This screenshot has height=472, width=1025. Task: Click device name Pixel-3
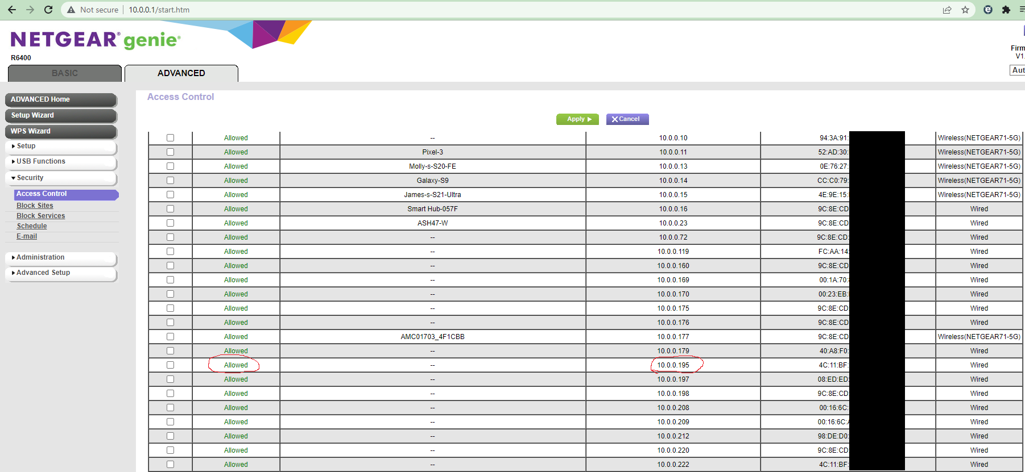(432, 152)
